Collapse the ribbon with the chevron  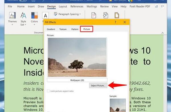coord(162,33)
